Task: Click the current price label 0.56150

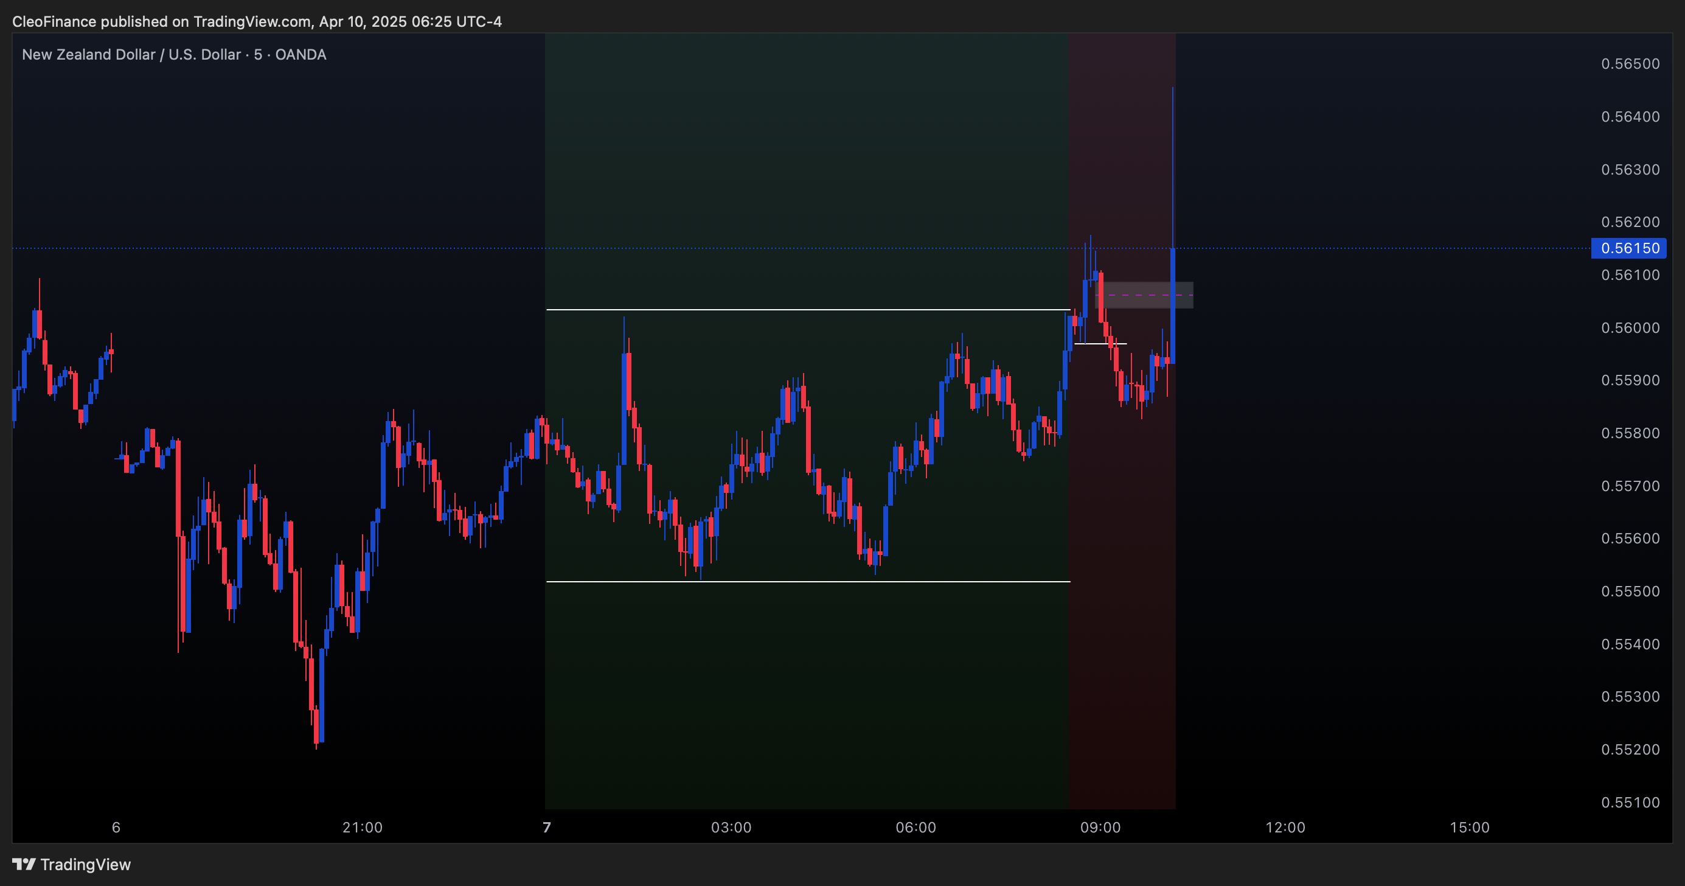Action: (1629, 248)
